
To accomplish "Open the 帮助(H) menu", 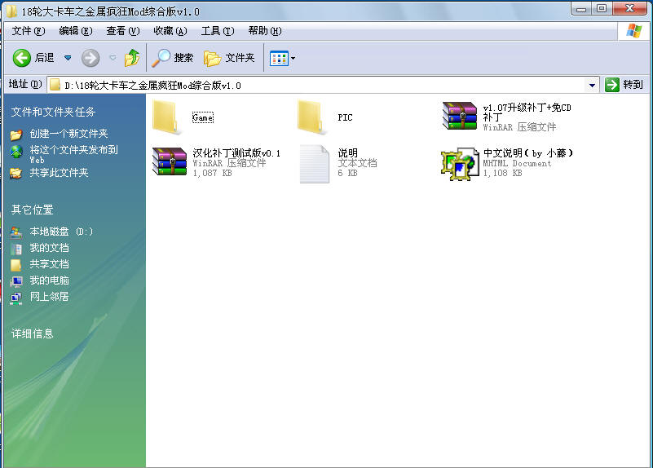I will (265, 31).
